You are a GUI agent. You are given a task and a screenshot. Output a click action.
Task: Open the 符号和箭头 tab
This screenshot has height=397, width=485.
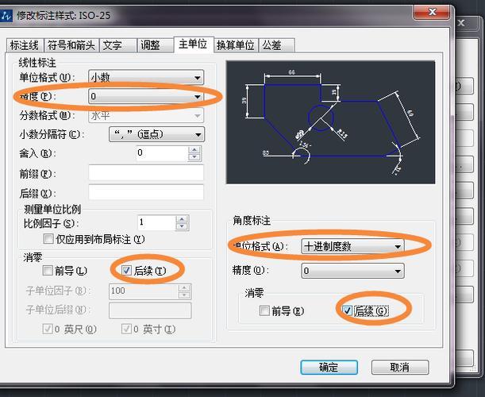click(71, 45)
